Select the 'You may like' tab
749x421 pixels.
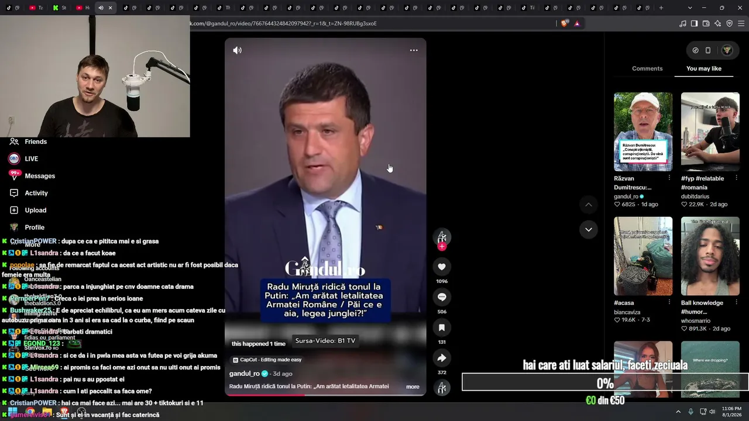pyautogui.click(x=704, y=68)
